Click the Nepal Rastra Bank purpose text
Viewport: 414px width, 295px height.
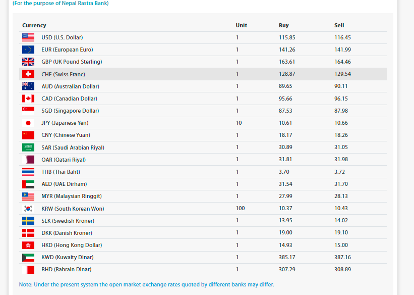tap(61, 3)
